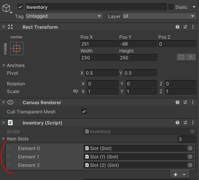Viewport: 199px width, 180px height.
Task: Open Rect Transform help reference
Action: 178,27
